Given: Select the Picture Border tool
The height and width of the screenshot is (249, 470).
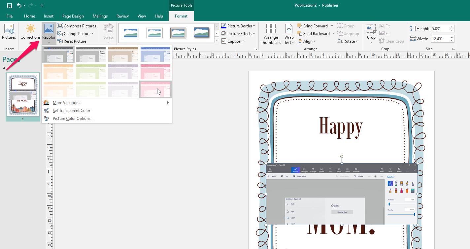Looking at the screenshot, I should pos(238,26).
